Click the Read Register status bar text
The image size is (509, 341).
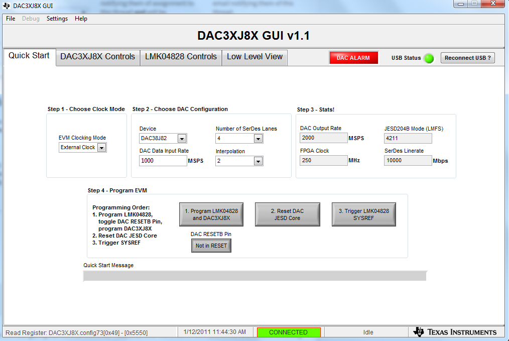[77, 332]
